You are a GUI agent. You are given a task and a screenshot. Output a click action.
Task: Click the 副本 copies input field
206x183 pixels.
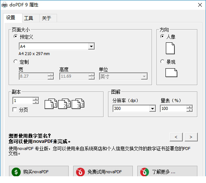[x=23, y=100]
